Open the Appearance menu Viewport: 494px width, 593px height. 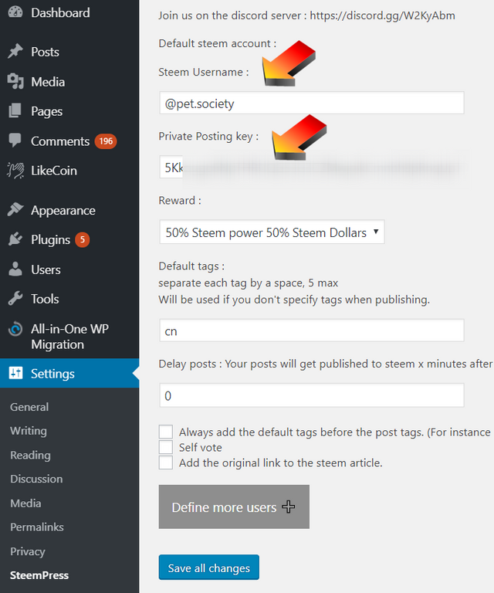(63, 210)
